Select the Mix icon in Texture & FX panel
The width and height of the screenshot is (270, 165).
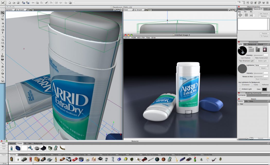pos(252,15)
